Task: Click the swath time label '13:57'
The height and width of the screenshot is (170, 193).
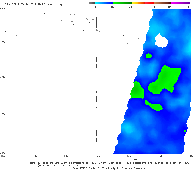Action: click(135, 159)
